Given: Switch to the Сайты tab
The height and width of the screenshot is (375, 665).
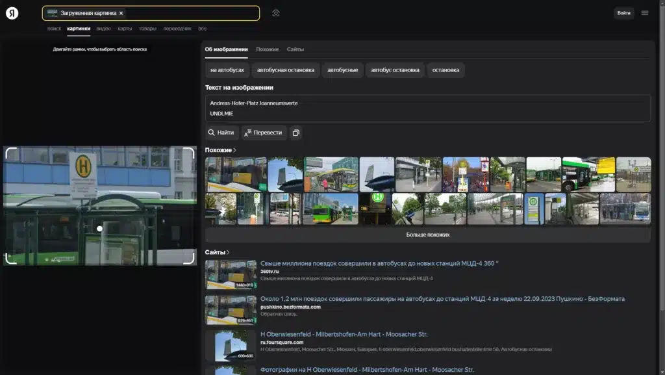Looking at the screenshot, I should 295,49.
